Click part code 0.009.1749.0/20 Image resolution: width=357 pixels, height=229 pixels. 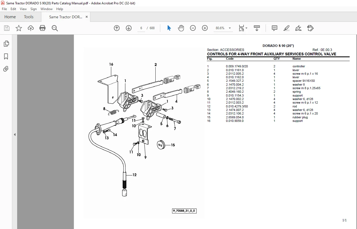coord(237,66)
